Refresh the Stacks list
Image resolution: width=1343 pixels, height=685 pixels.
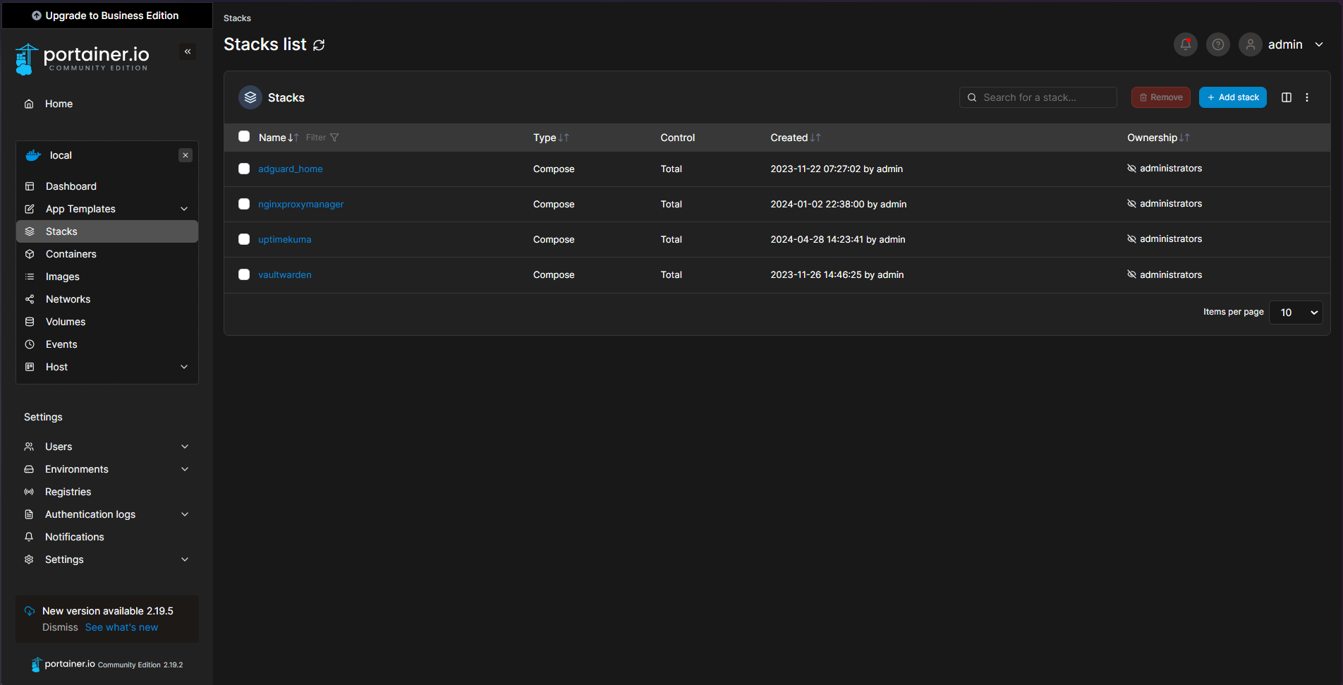[x=319, y=44]
